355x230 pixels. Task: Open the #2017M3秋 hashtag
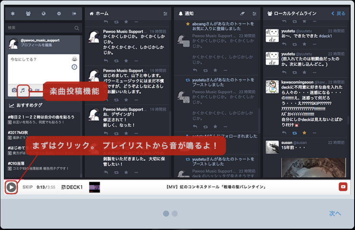point(18,132)
